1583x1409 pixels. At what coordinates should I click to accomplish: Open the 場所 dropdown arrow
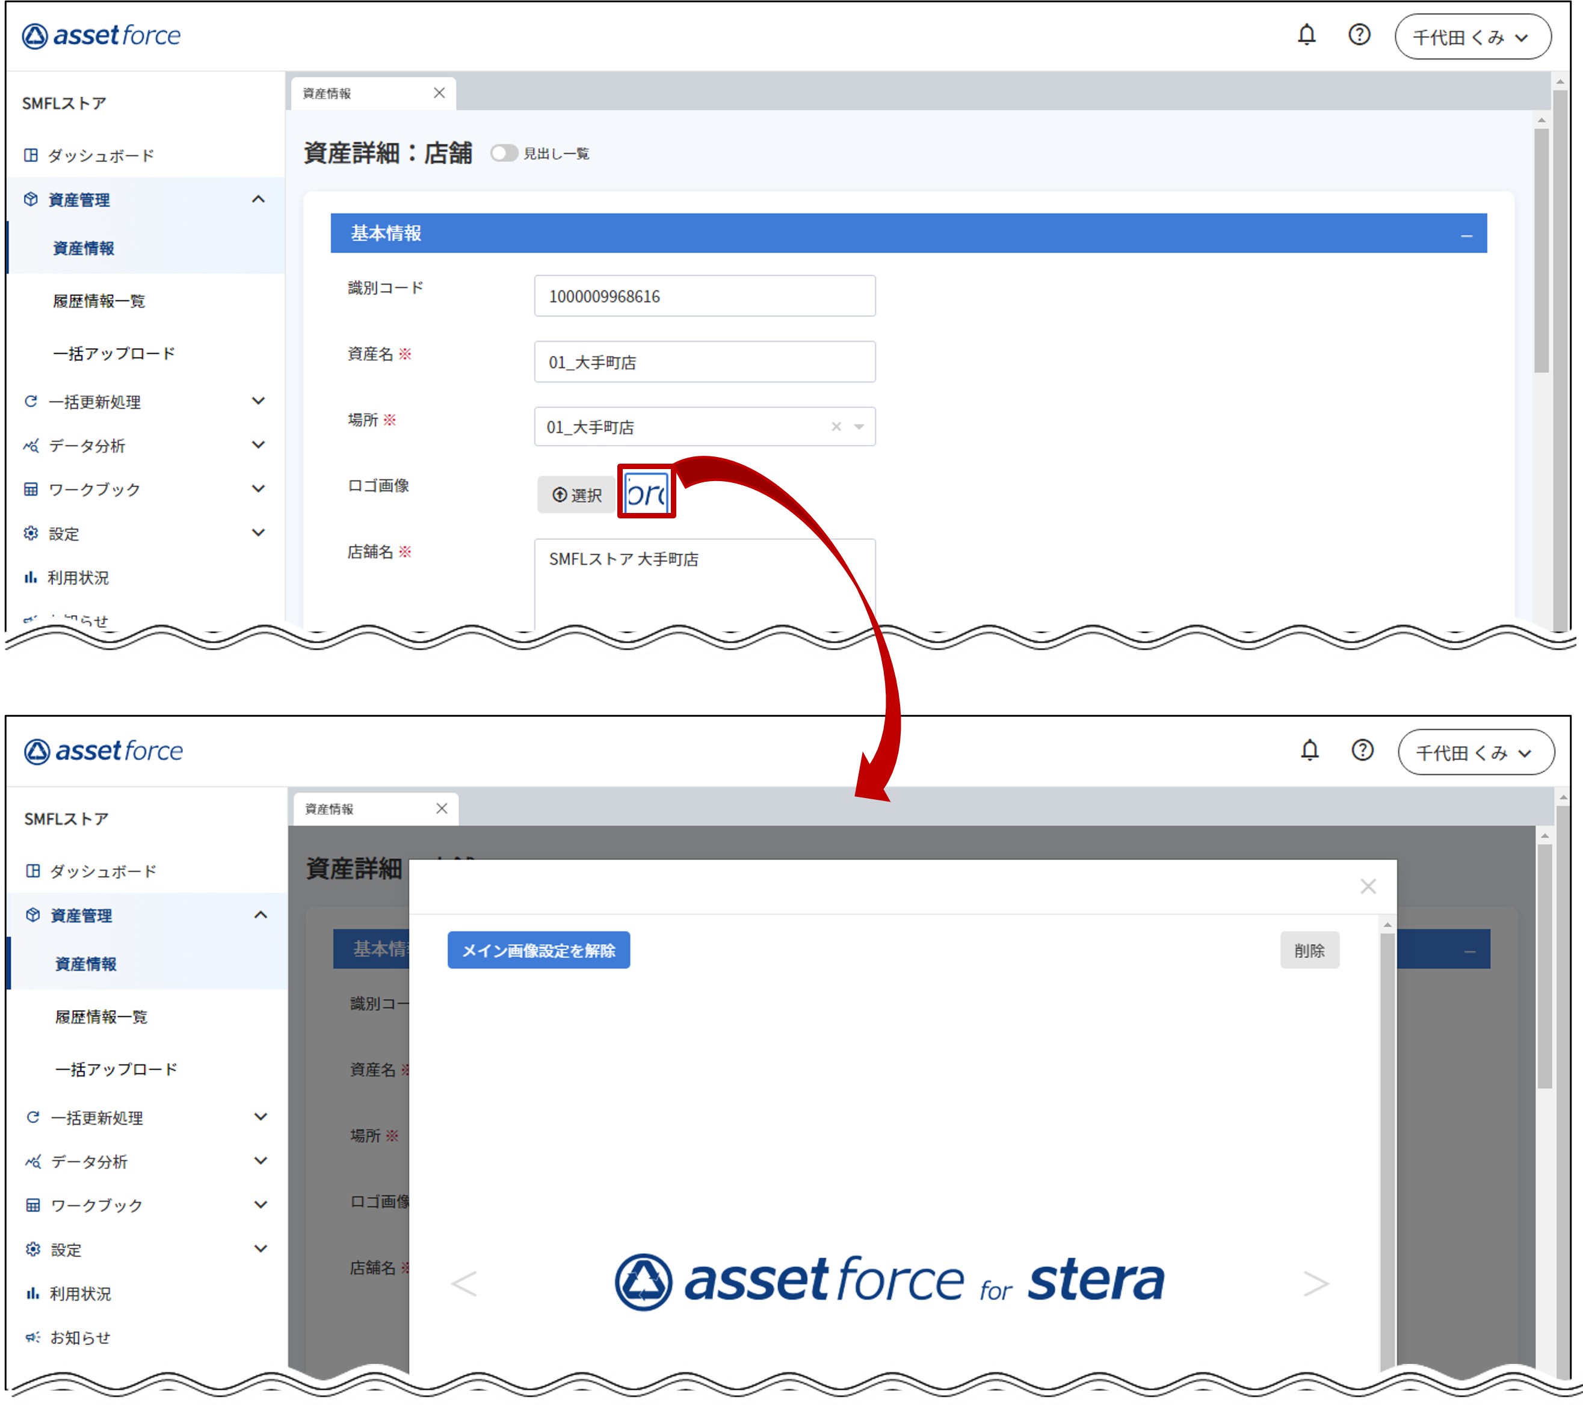[859, 426]
